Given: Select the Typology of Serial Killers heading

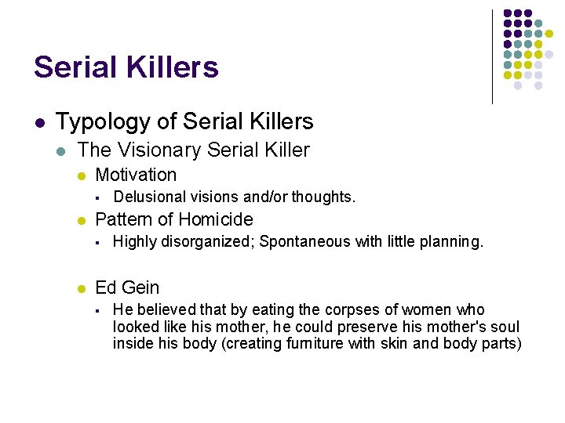Looking at the screenshot, I should (184, 121).
